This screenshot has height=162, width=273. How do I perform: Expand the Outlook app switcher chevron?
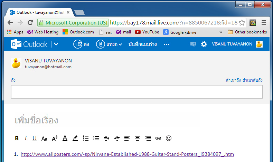56,44
